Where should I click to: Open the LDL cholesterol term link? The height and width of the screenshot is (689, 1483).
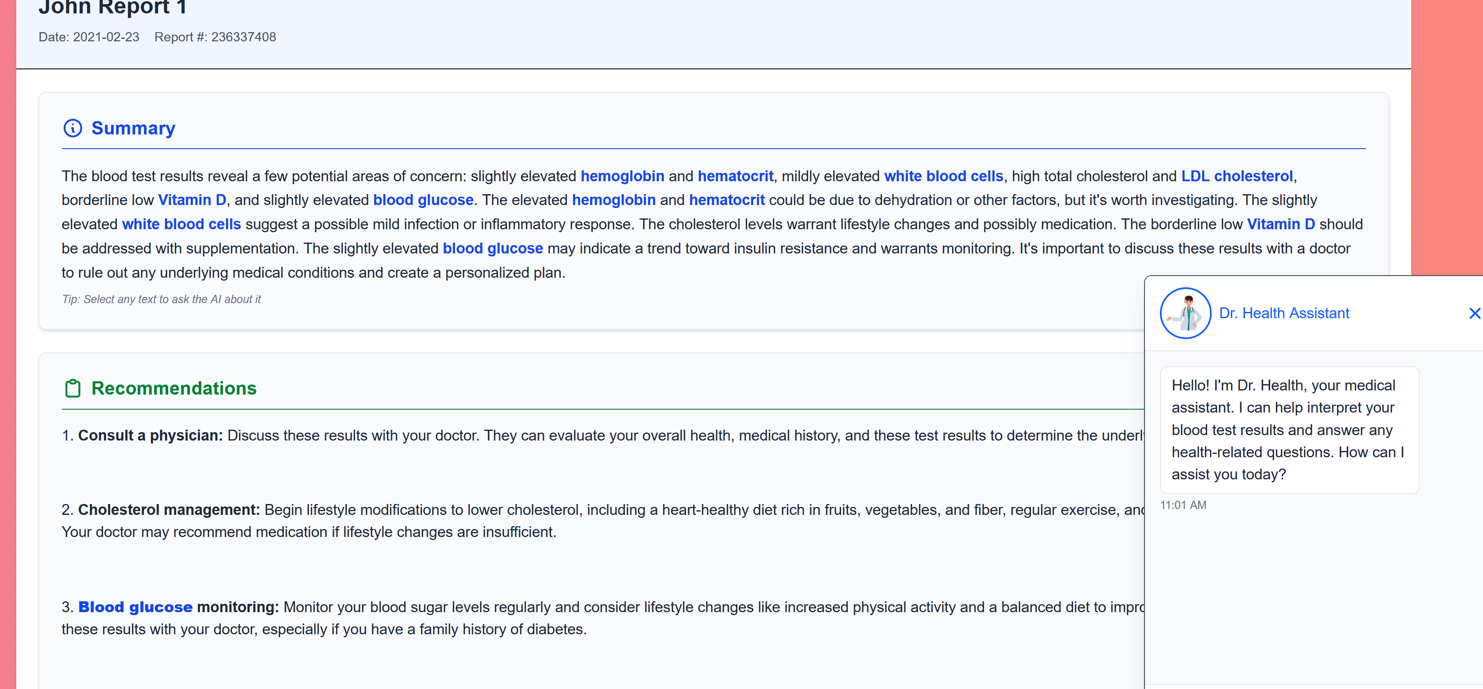[1237, 176]
